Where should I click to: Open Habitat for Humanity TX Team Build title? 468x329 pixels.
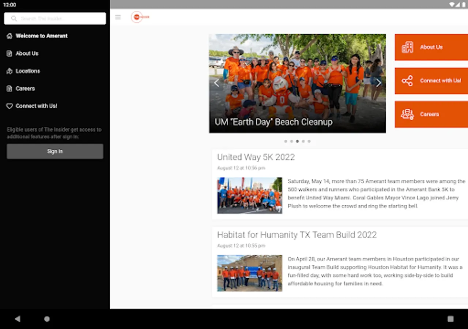tap(297, 235)
